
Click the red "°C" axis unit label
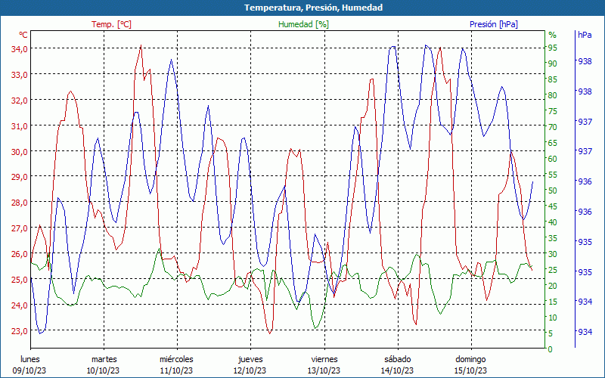[x=23, y=35]
